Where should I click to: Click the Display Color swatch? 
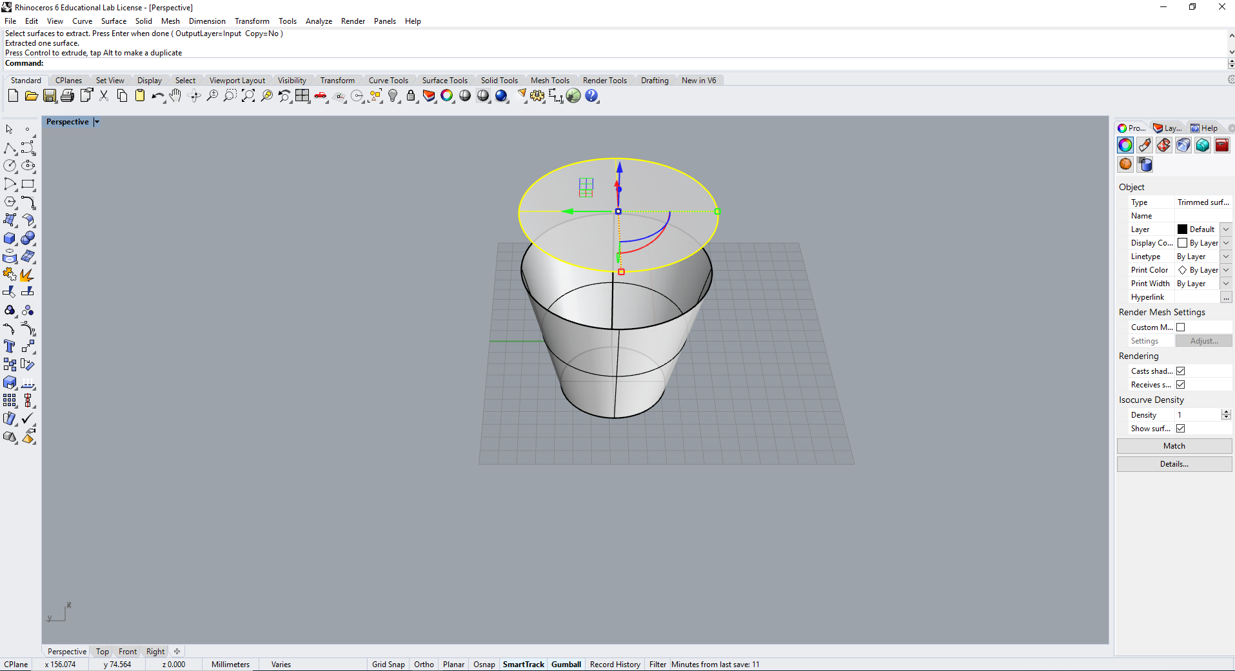[1182, 243]
